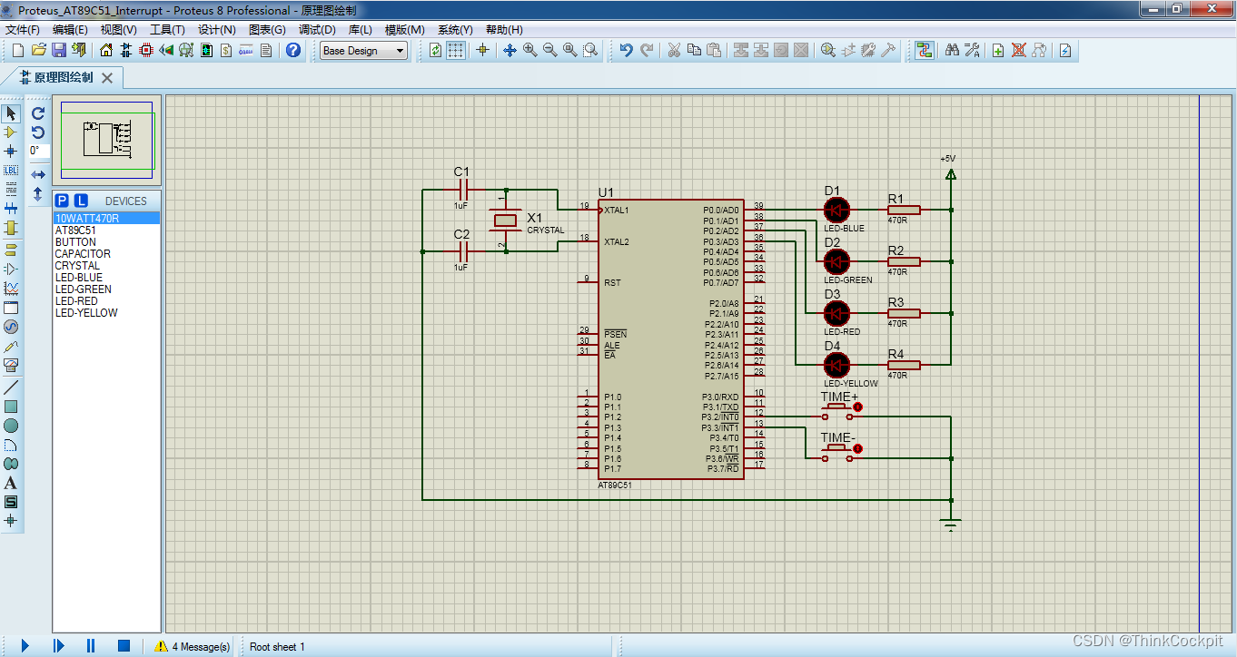Select the Generator Mode sine icon
Screen dimensions: 1237x657
pyautogui.click(x=11, y=327)
